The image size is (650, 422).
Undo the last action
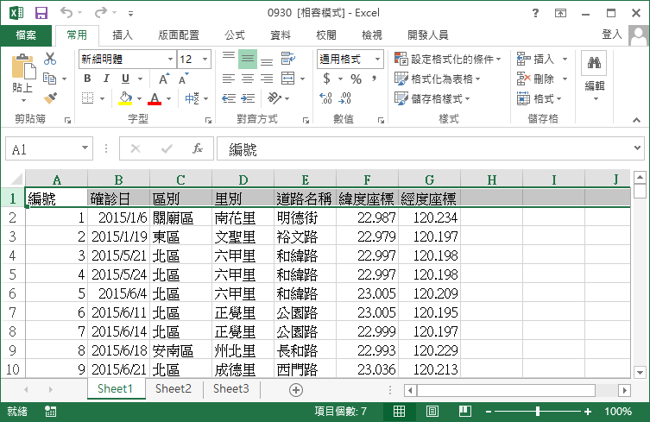point(66,12)
